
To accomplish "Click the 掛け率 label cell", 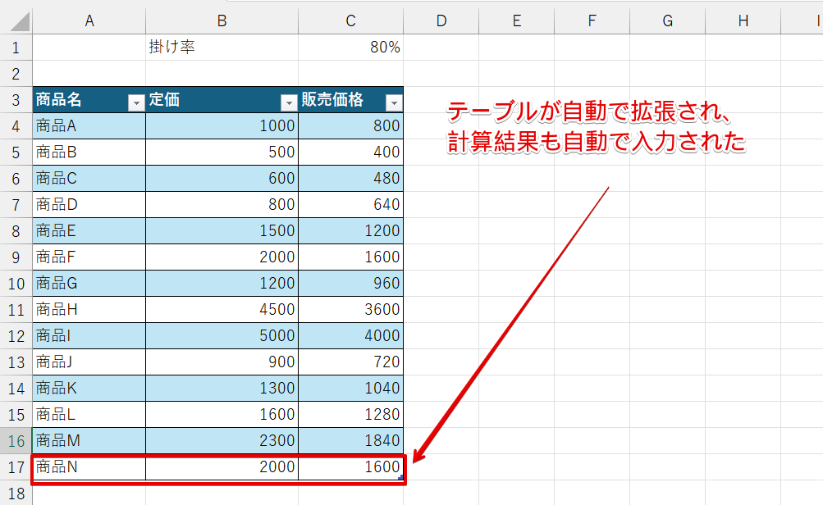I will 222,48.
